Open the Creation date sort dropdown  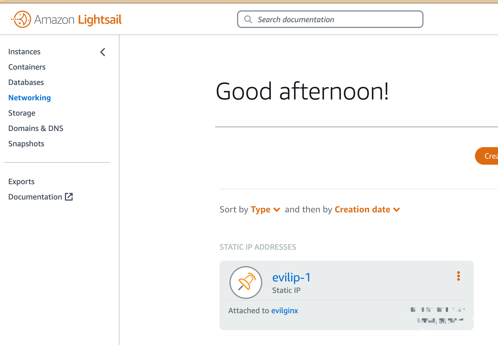click(367, 210)
